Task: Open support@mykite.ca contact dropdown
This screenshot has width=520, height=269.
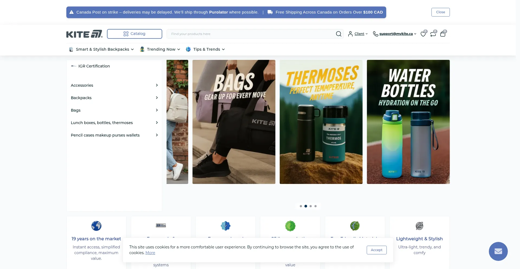Action: pyautogui.click(x=398, y=34)
